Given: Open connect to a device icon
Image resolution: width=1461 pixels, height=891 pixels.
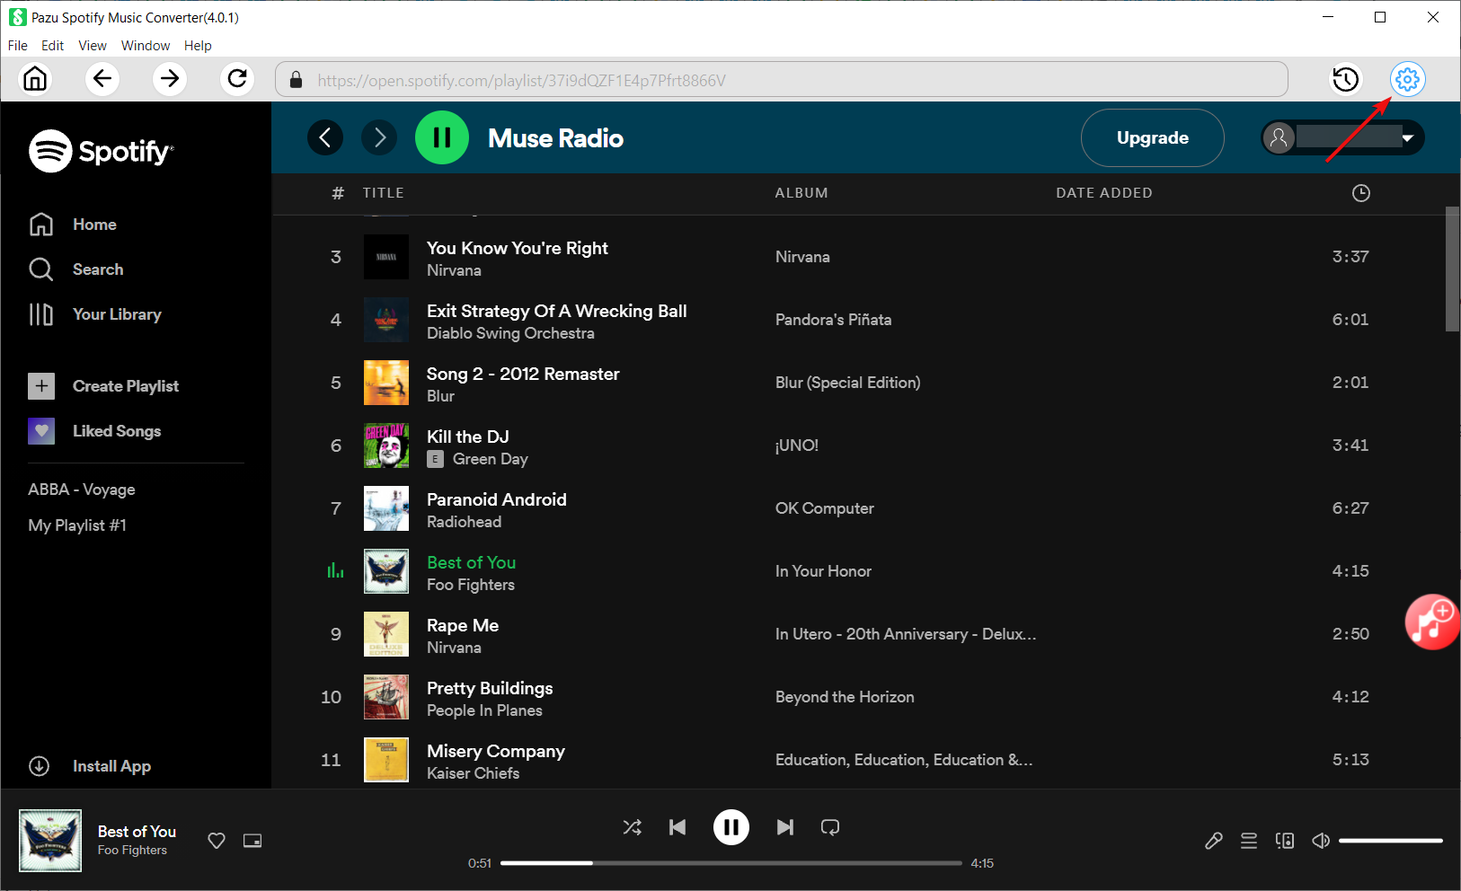Looking at the screenshot, I should (1285, 841).
